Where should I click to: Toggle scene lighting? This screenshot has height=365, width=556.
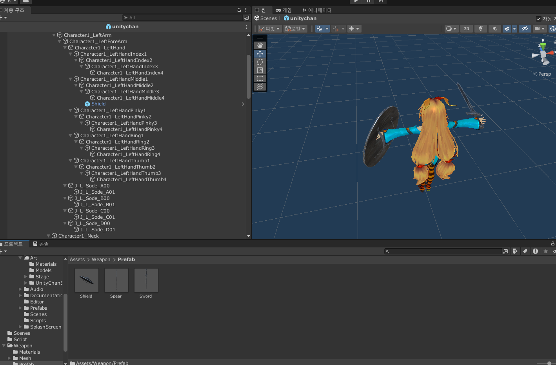coord(480,29)
